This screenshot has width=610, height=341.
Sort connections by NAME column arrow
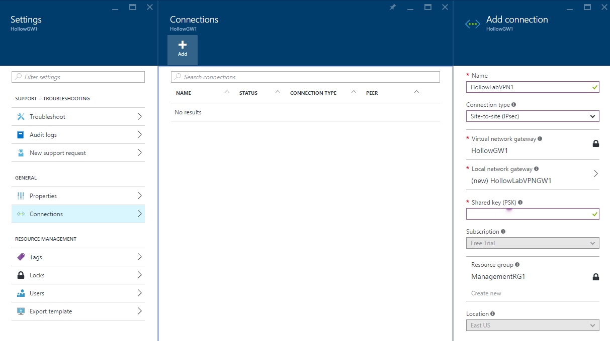[x=227, y=92]
